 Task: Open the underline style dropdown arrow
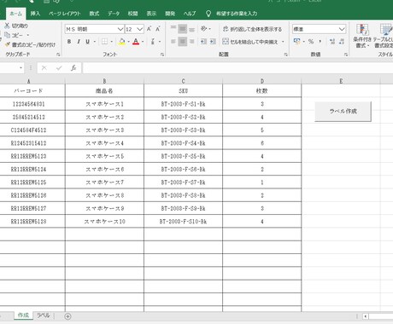(95, 42)
